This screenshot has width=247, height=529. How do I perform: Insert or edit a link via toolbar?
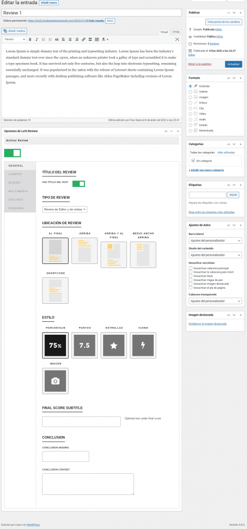(x=84, y=39)
